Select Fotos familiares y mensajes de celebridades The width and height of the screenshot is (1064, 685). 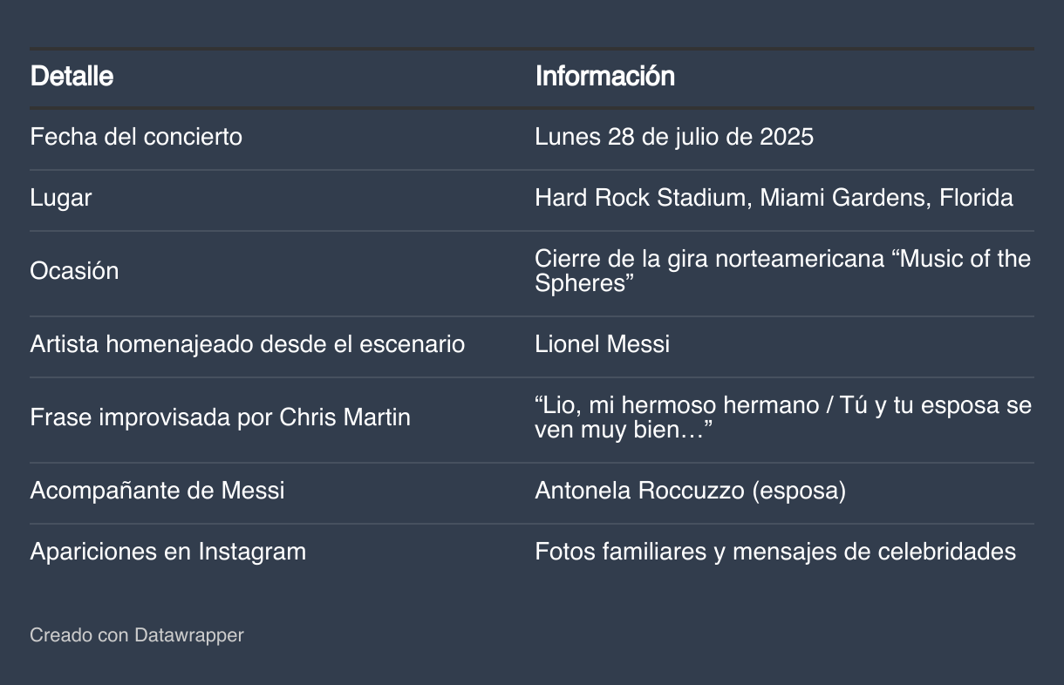click(775, 552)
